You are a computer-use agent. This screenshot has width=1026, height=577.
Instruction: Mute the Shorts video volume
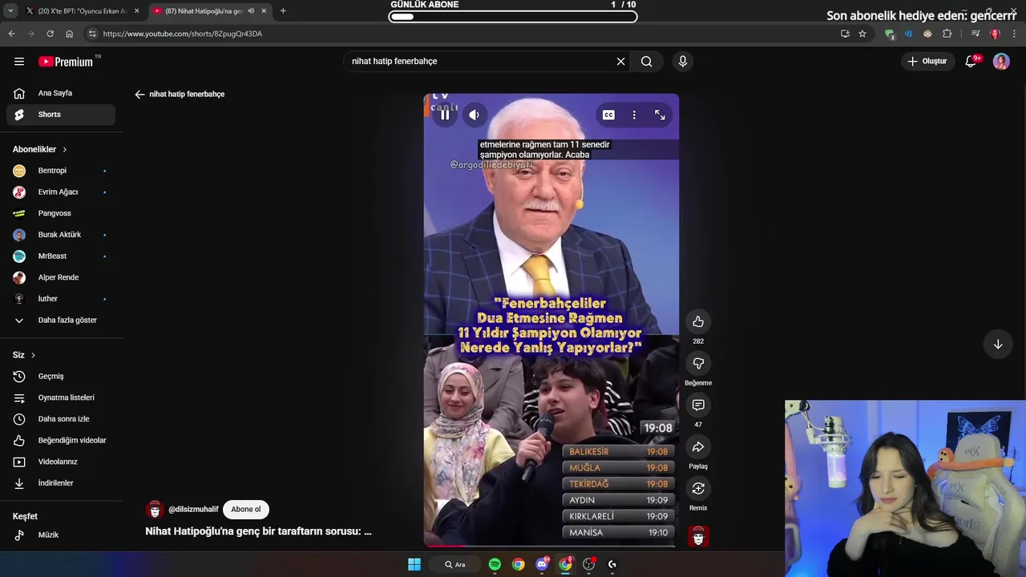pyautogui.click(x=474, y=115)
